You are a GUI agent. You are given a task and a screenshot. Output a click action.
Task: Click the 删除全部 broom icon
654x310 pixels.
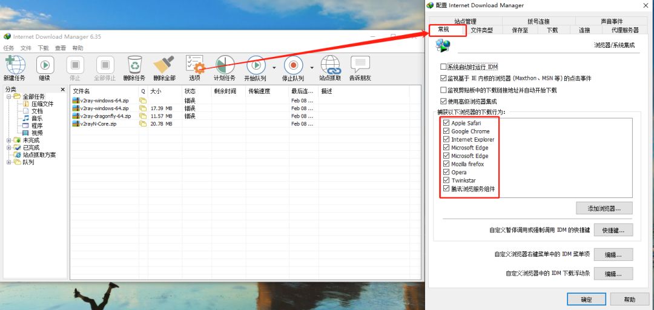[x=164, y=65]
